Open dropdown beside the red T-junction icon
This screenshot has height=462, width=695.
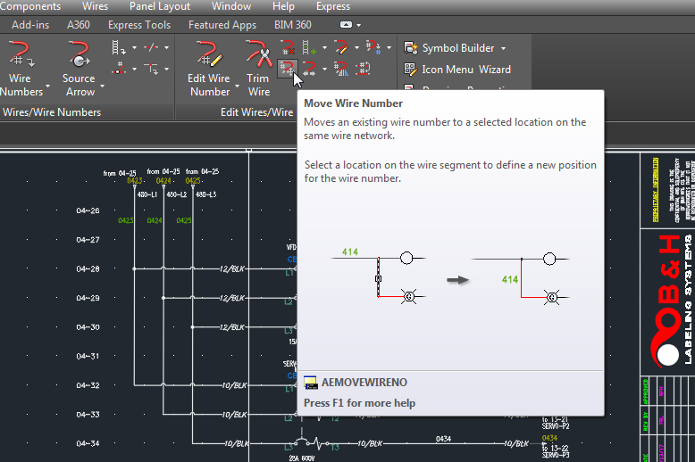167,69
